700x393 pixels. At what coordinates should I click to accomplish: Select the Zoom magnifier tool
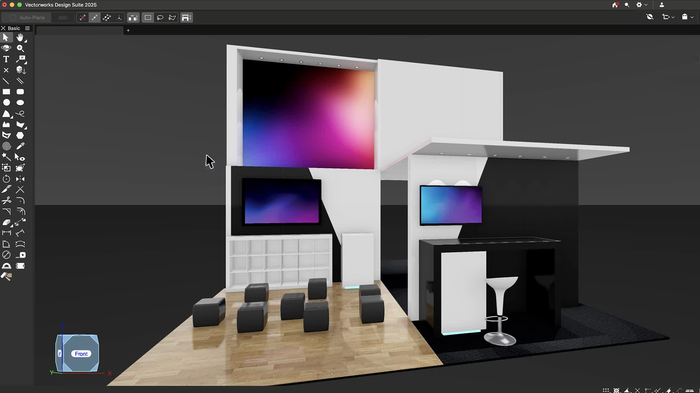pos(20,48)
